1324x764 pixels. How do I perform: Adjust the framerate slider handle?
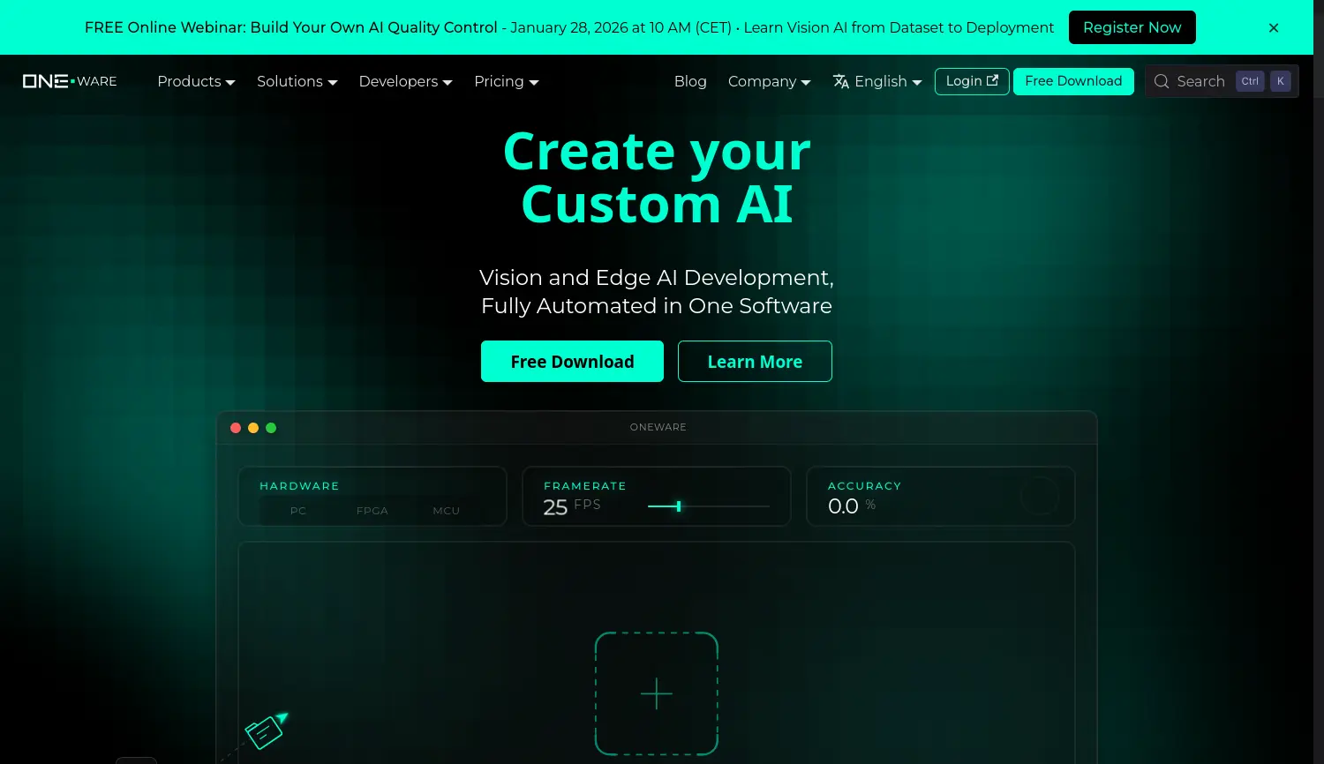(x=678, y=506)
